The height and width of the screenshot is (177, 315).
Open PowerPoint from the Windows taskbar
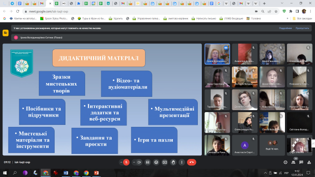tap(96, 173)
